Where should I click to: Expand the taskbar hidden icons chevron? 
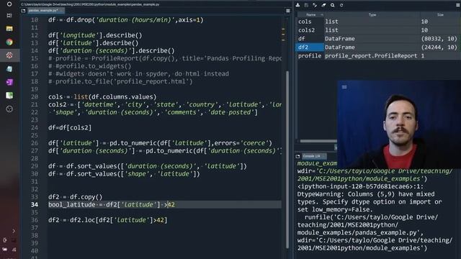click(14, 231)
